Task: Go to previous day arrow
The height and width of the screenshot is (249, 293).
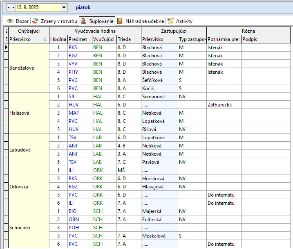Action: pos(9,7)
